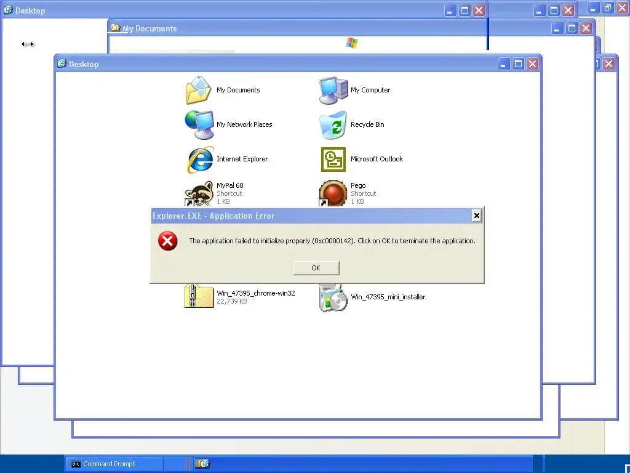Screen dimensions: 630x473
Task: Launch the Internet Explorer icon
Action: pos(200,160)
